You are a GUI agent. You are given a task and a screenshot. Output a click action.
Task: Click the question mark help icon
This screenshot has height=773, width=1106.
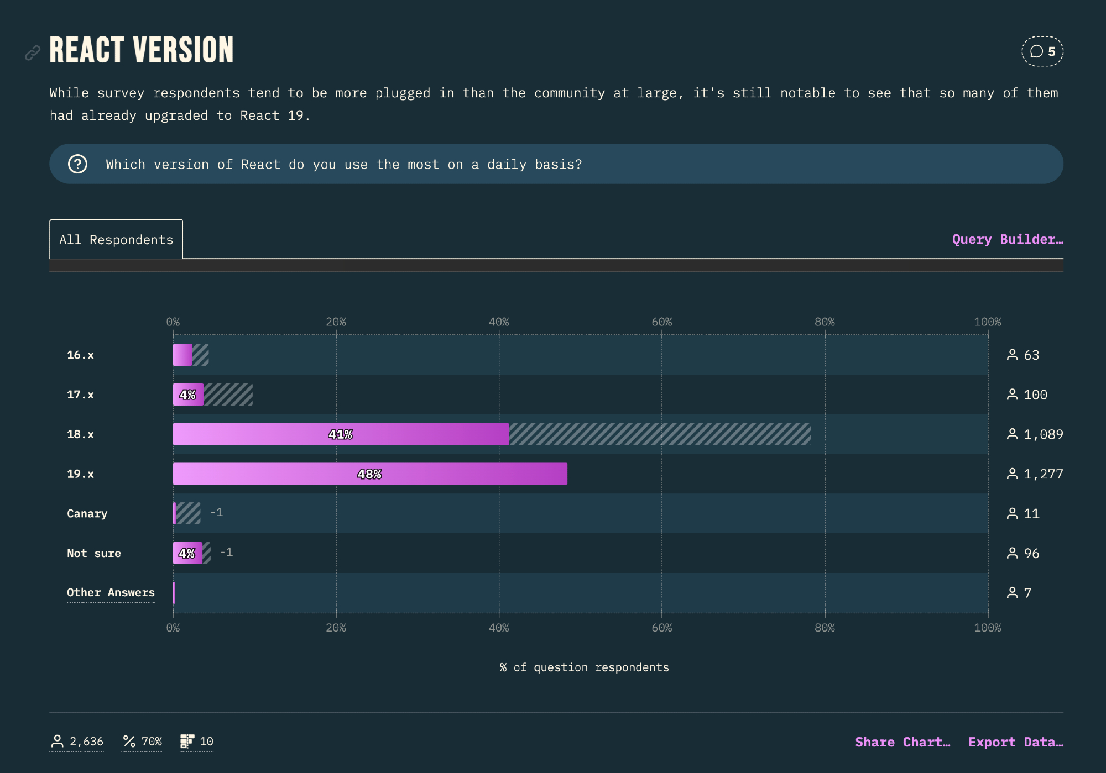click(x=77, y=164)
